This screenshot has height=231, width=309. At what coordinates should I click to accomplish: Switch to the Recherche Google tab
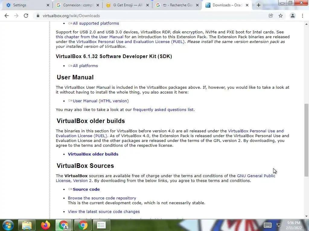point(177,5)
